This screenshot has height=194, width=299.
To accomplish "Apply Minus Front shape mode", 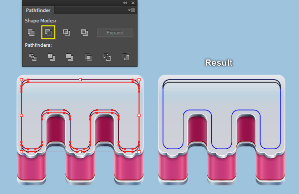I will click(48, 32).
